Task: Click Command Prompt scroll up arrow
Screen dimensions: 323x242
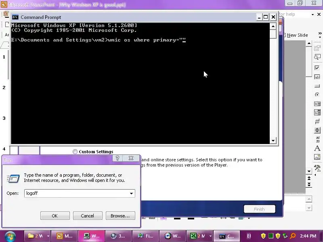Action: [273, 26]
